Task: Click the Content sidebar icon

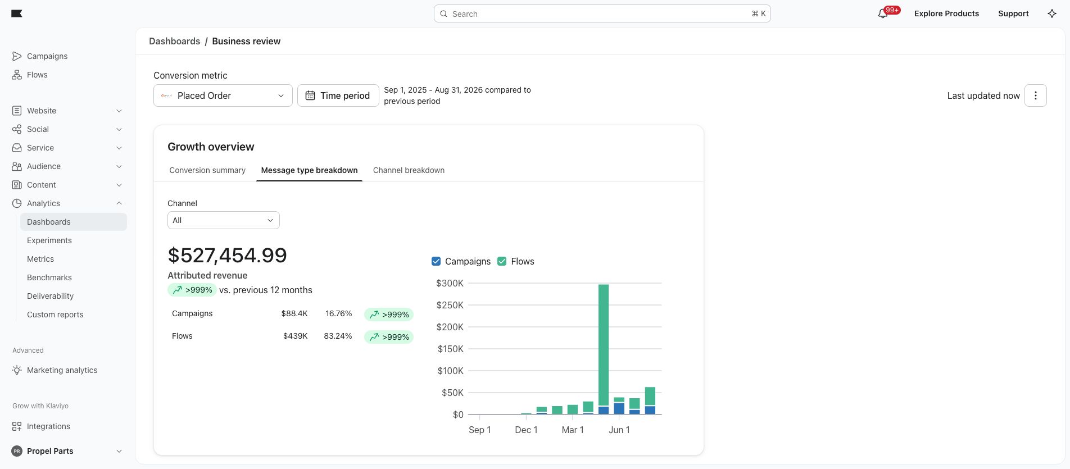Action: tap(17, 185)
